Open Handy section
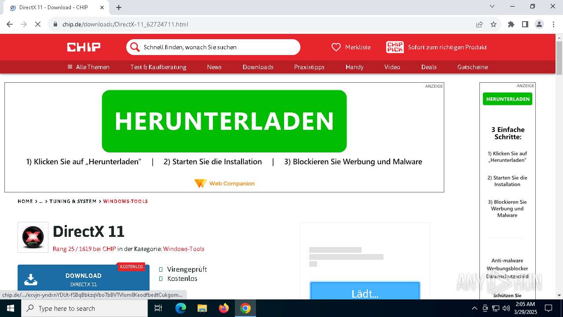Viewport: 563px width, 317px height. 355,67
